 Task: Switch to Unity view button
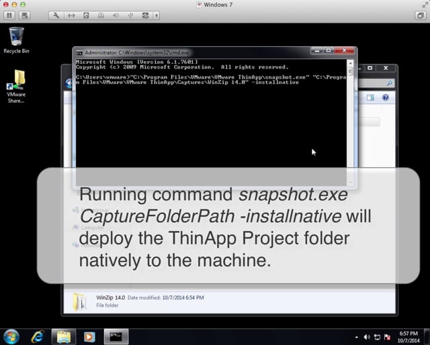point(421,15)
